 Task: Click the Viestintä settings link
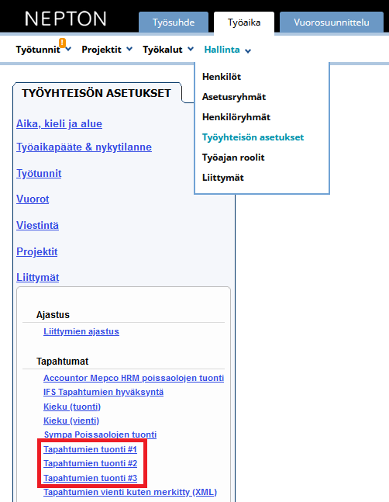point(37,225)
